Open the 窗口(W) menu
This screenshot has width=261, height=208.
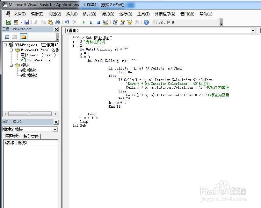pyautogui.click(x=187, y=14)
